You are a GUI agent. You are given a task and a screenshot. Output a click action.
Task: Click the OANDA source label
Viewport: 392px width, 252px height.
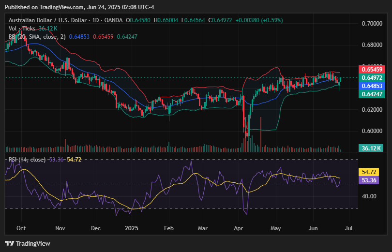coord(113,20)
